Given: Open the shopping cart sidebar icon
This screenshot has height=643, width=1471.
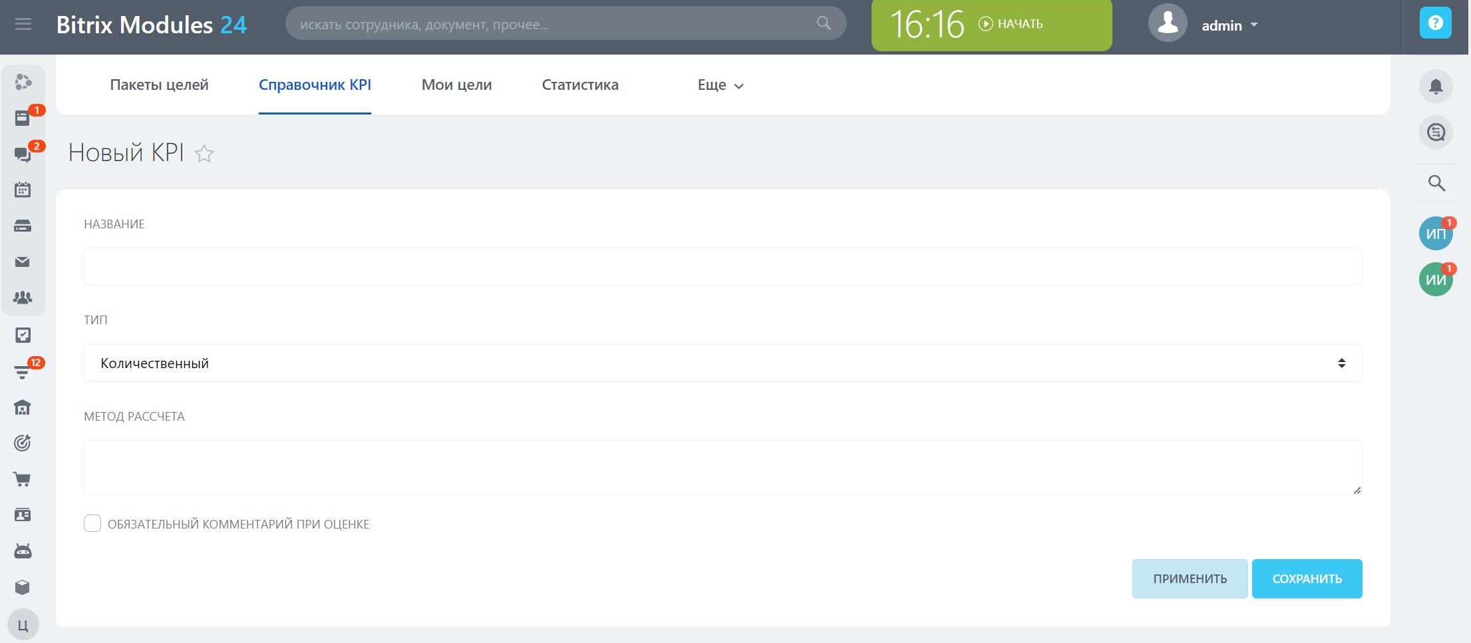Looking at the screenshot, I should click(23, 479).
